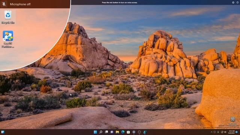Open File Explorer from the taskbar
240x135 pixels.
(x=117, y=132)
